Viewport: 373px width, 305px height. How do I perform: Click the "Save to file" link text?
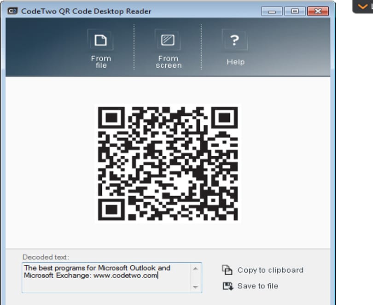(257, 286)
